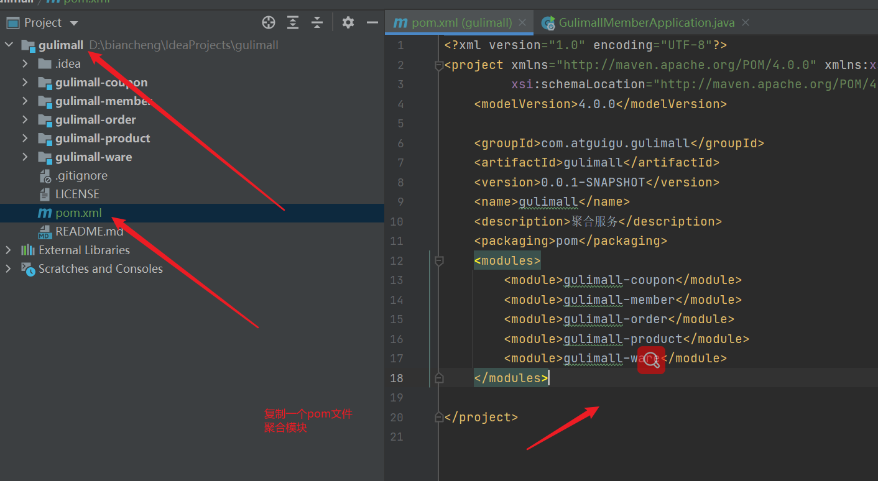878x481 pixels.
Task: Click fold end marker at line 20
Action: pyautogui.click(x=438, y=418)
